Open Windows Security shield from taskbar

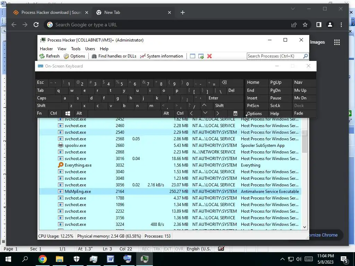point(77,259)
